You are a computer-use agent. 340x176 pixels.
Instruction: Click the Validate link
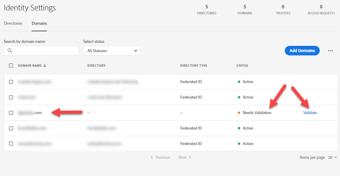pos(310,113)
